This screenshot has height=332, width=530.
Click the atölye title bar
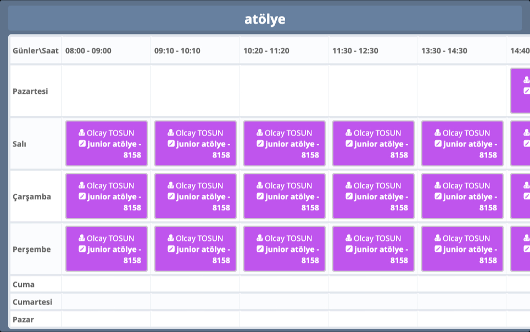coord(265,19)
